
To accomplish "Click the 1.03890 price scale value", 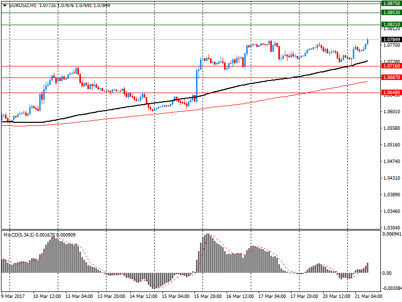I will pyautogui.click(x=391, y=195).
